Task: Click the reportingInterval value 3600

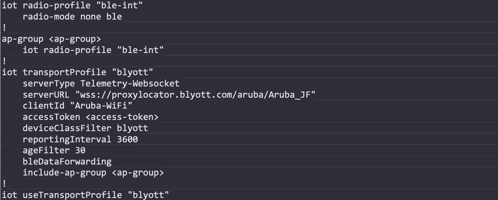Action: [127, 139]
